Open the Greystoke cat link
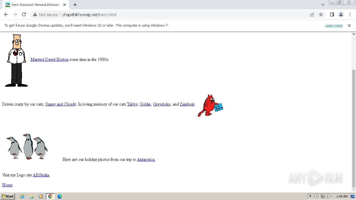The height and width of the screenshot is (200, 356). point(162,104)
